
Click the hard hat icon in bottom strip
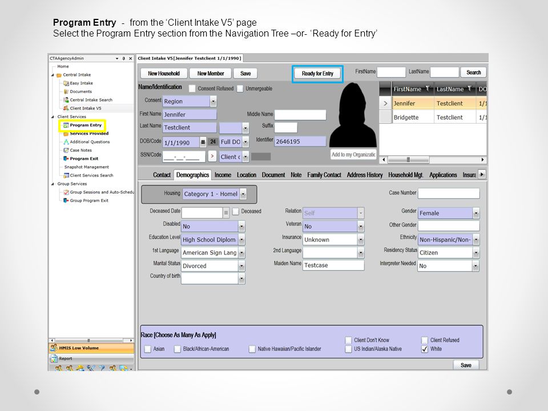point(80,368)
